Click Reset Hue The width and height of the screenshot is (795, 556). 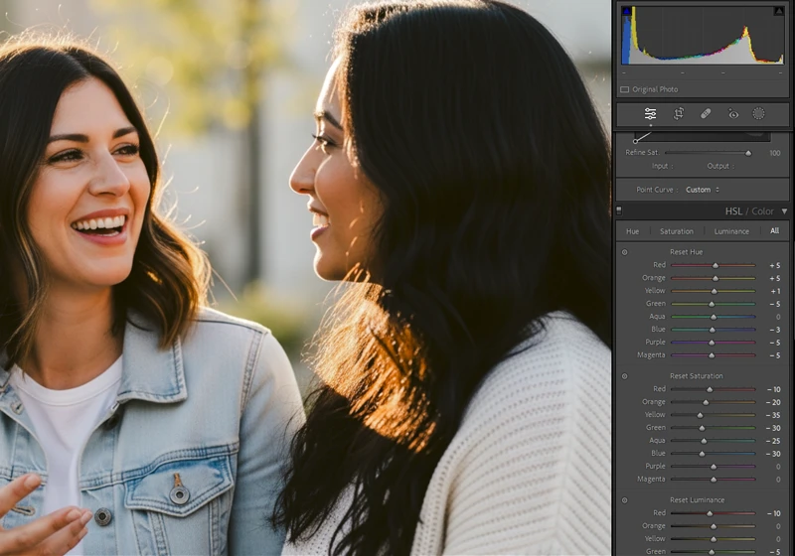coord(686,252)
